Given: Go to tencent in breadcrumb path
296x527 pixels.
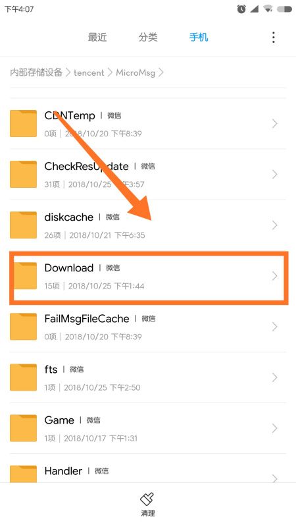Looking at the screenshot, I should coord(89,72).
